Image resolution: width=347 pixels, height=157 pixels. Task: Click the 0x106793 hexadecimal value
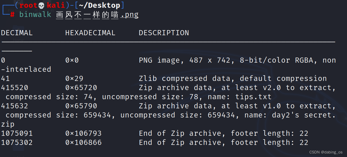tap(84, 133)
